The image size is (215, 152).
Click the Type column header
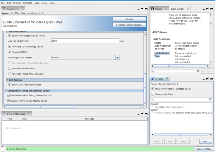click(x=9, y=119)
